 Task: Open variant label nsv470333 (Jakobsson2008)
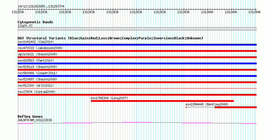40,48
